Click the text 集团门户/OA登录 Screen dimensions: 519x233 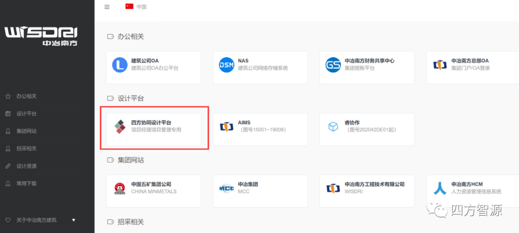[470, 68]
